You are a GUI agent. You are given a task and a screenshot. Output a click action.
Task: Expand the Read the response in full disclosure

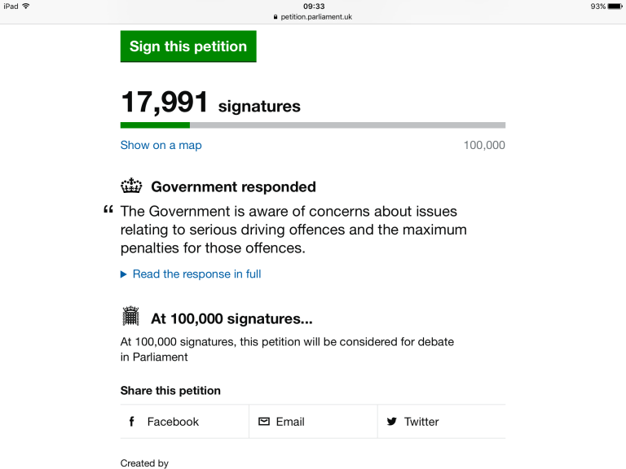coord(196,274)
